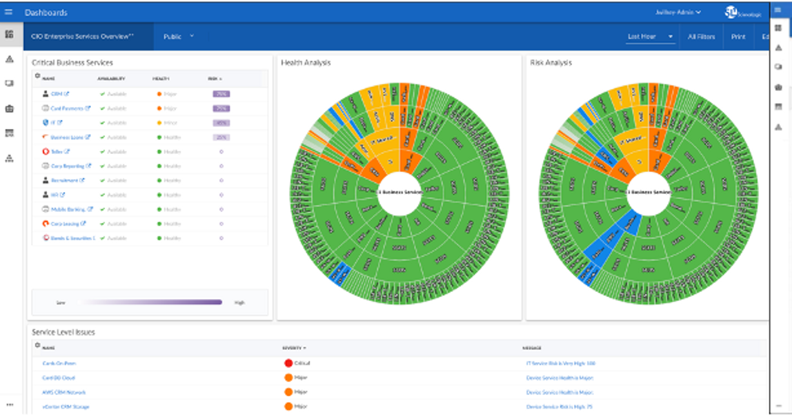792x415 pixels.
Task: Select the Events alert icon in the sidebar
Action: pyautogui.click(x=10, y=59)
